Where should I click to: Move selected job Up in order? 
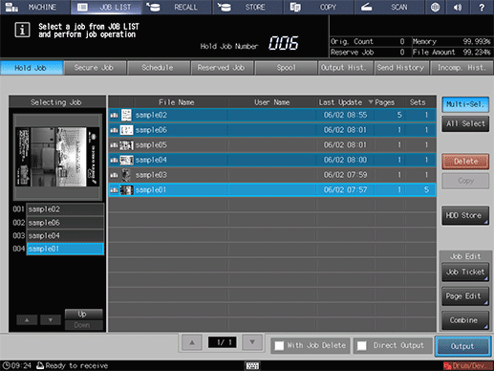coord(83,314)
